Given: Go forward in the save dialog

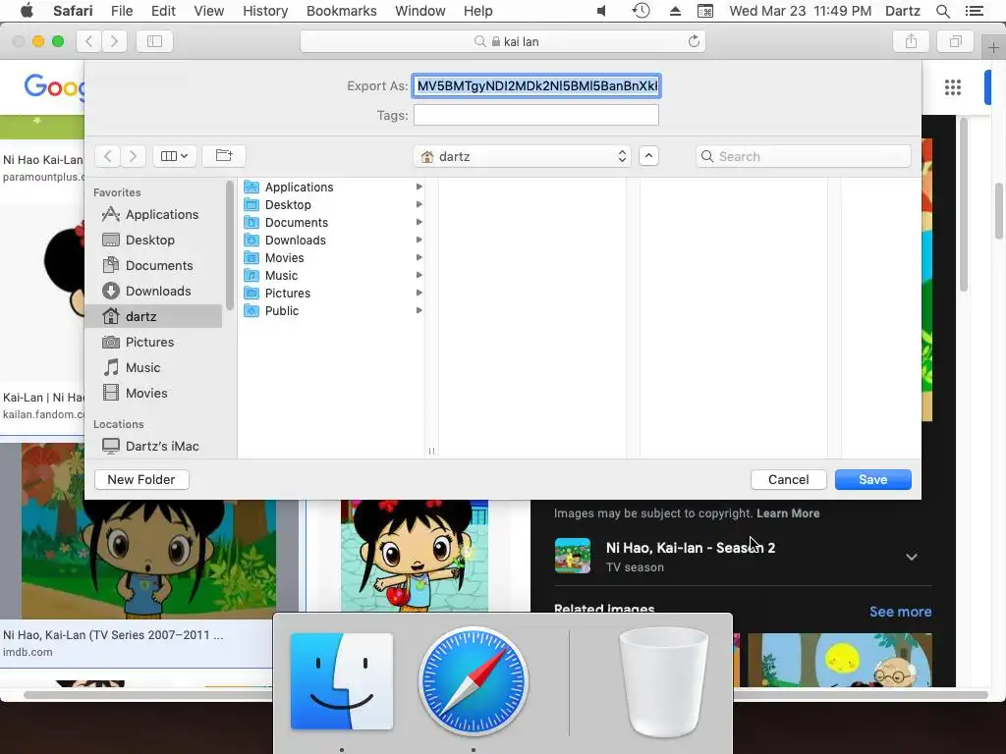Looking at the screenshot, I should pos(133,156).
